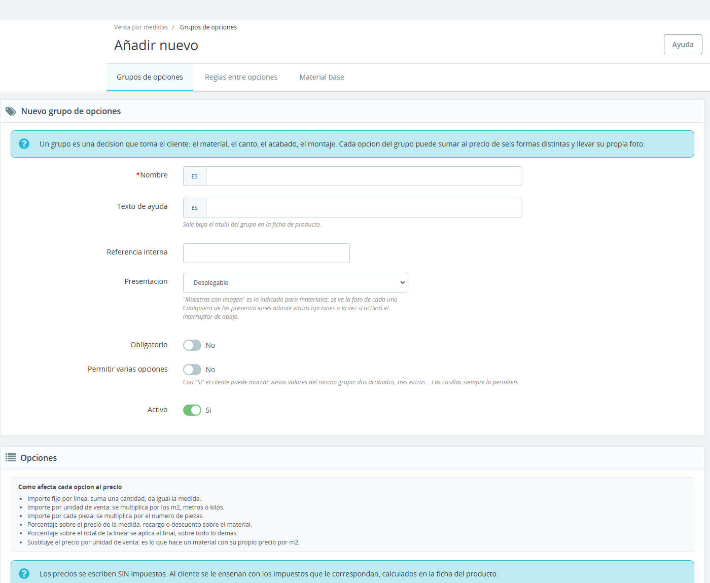Toggle the Obligatorio switch
The image size is (710, 583).
192,345
